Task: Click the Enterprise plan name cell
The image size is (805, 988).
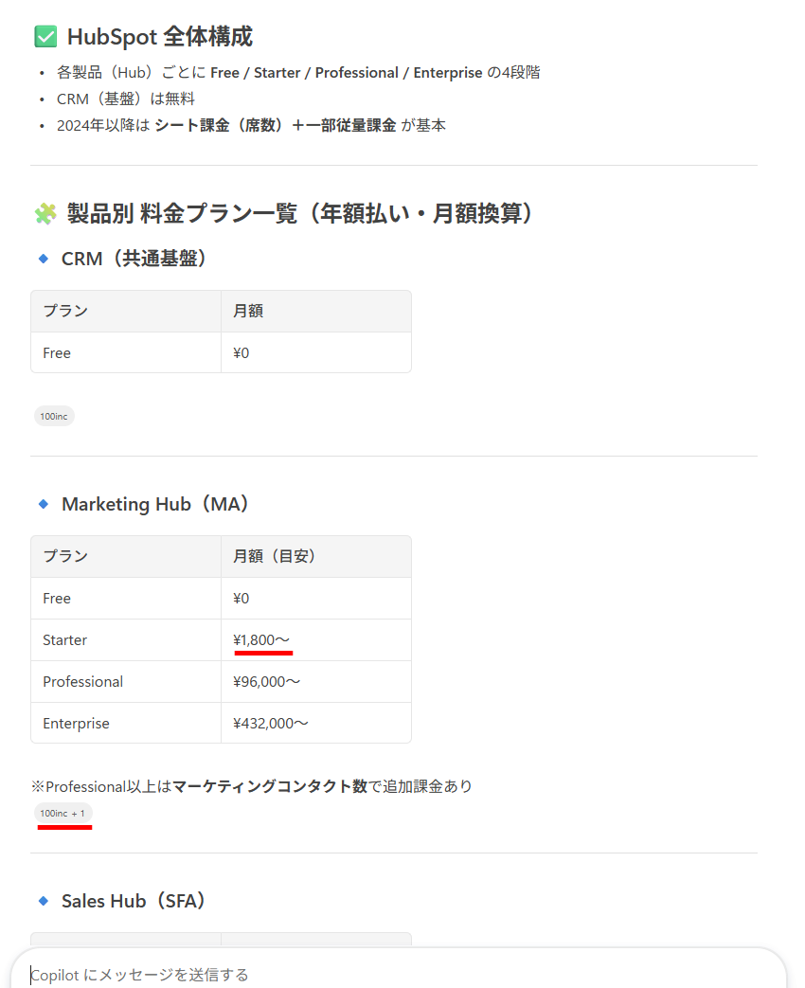Action: [77, 724]
